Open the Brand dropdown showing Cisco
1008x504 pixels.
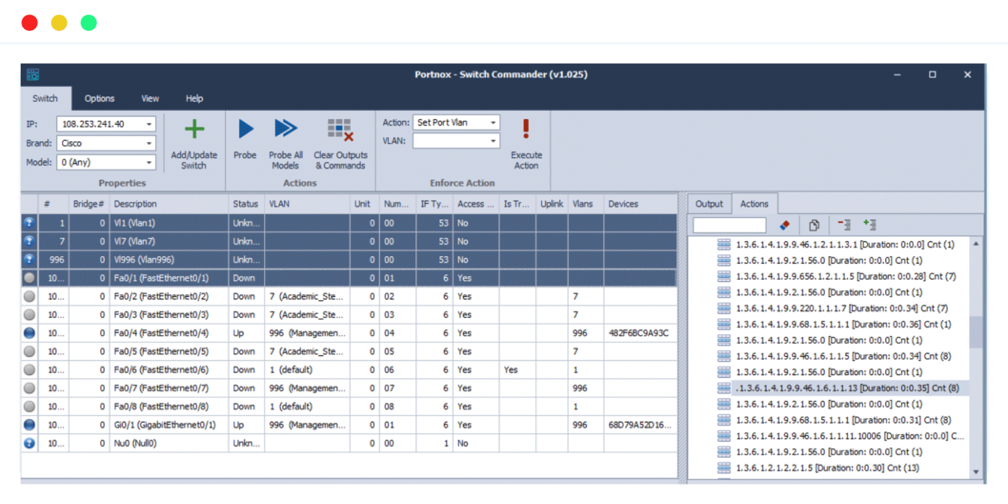pos(149,143)
